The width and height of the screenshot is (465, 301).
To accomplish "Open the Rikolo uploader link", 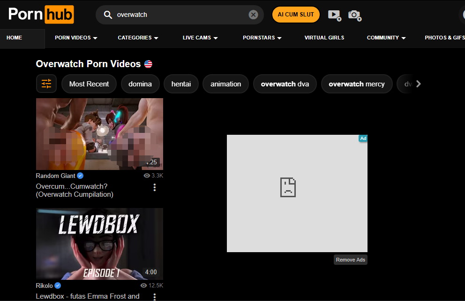I will coord(44,286).
